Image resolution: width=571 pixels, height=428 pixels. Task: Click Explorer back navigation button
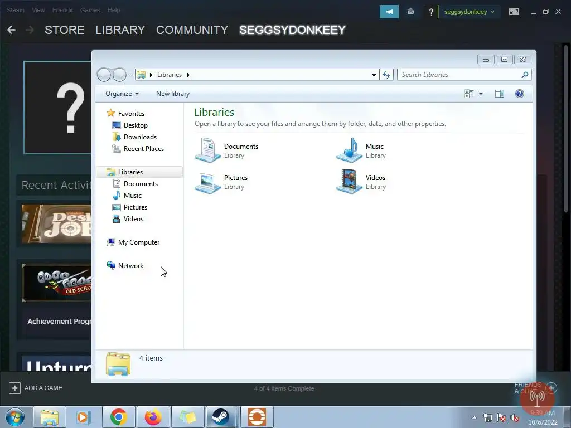coord(104,75)
